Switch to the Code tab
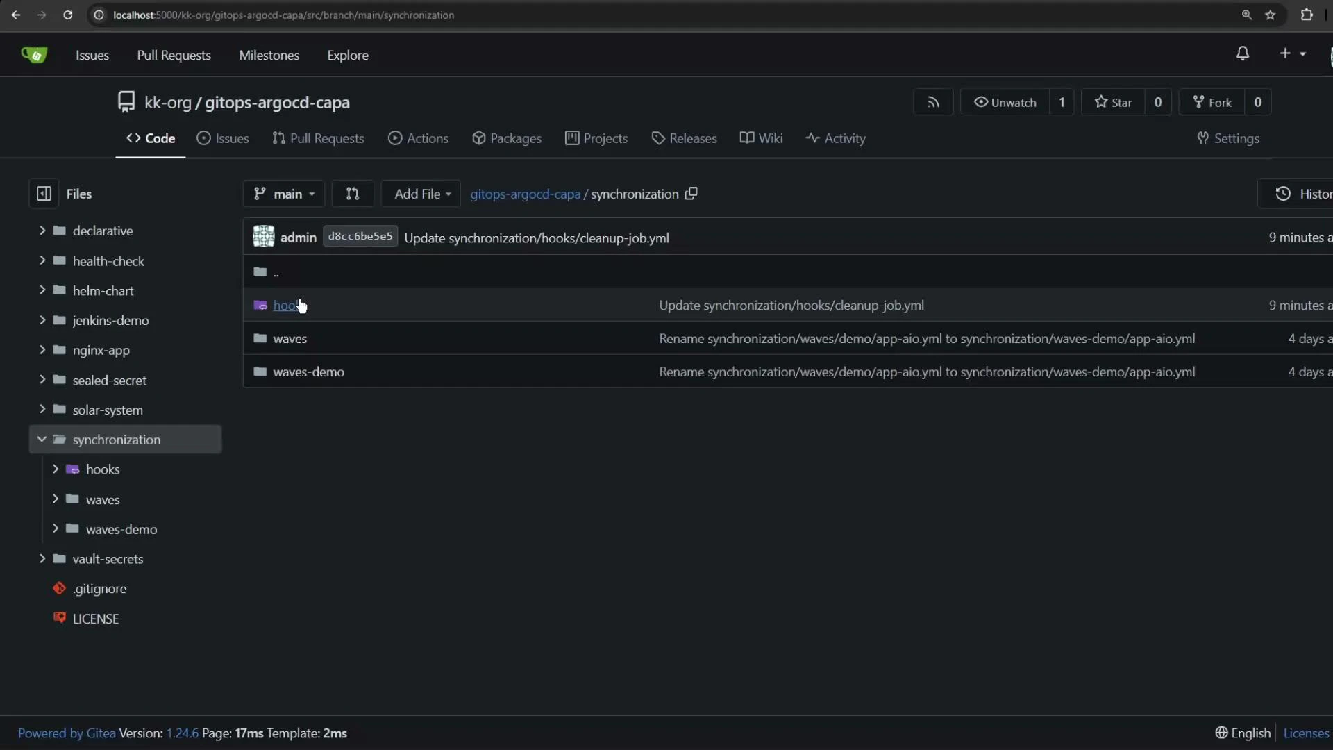This screenshot has width=1333, height=750. [x=151, y=138]
